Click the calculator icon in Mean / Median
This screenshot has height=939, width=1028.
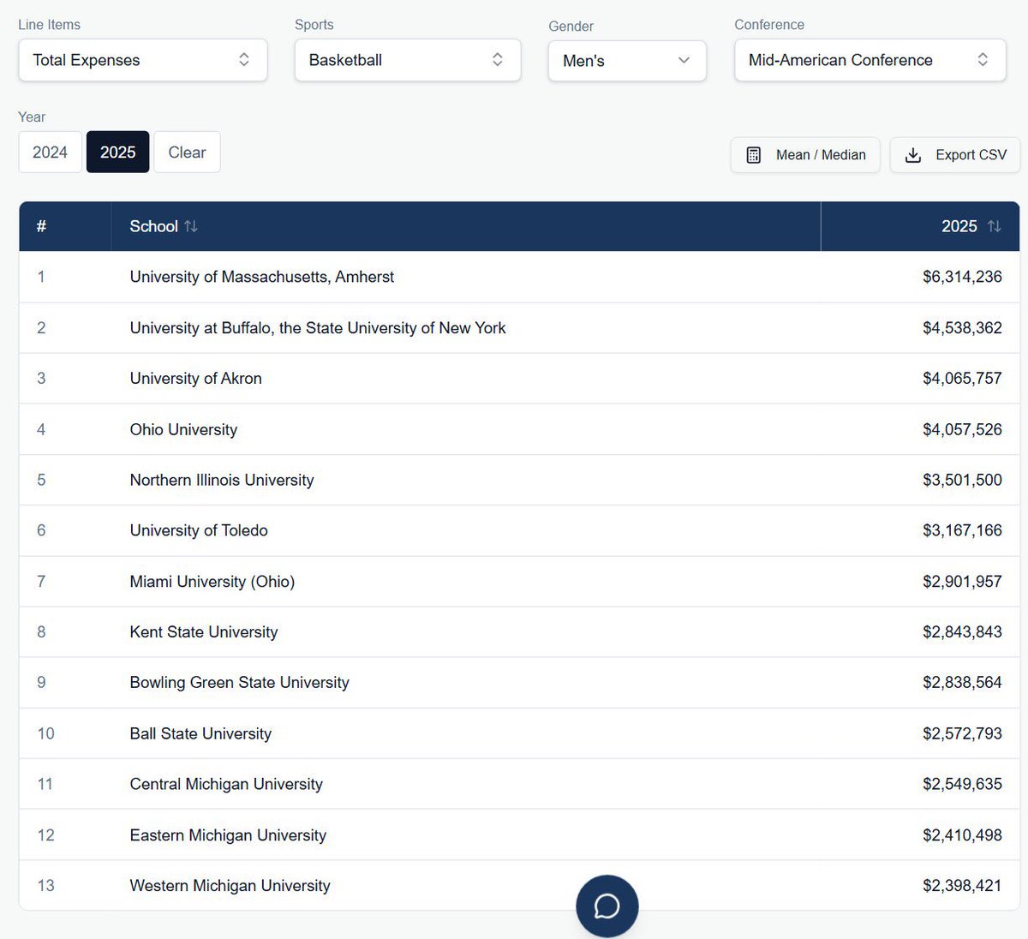pyautogui.click(x=754, y=155)
